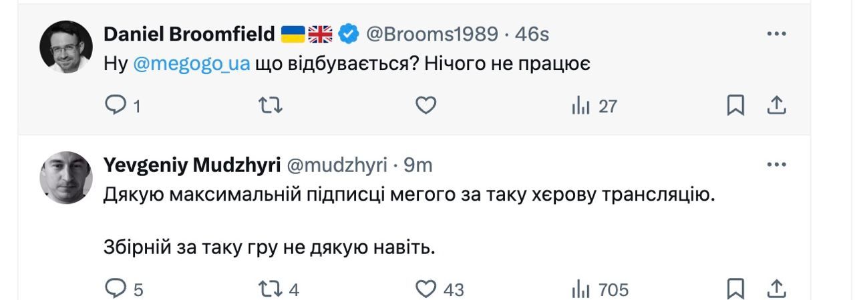Open Daniel Broomfield's profile name
The image size is (855, 300).
coord(190,34)
